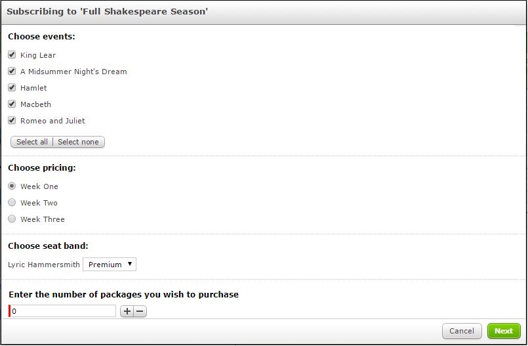Select Week Two pricing radio button

click(x=12, y=203)
